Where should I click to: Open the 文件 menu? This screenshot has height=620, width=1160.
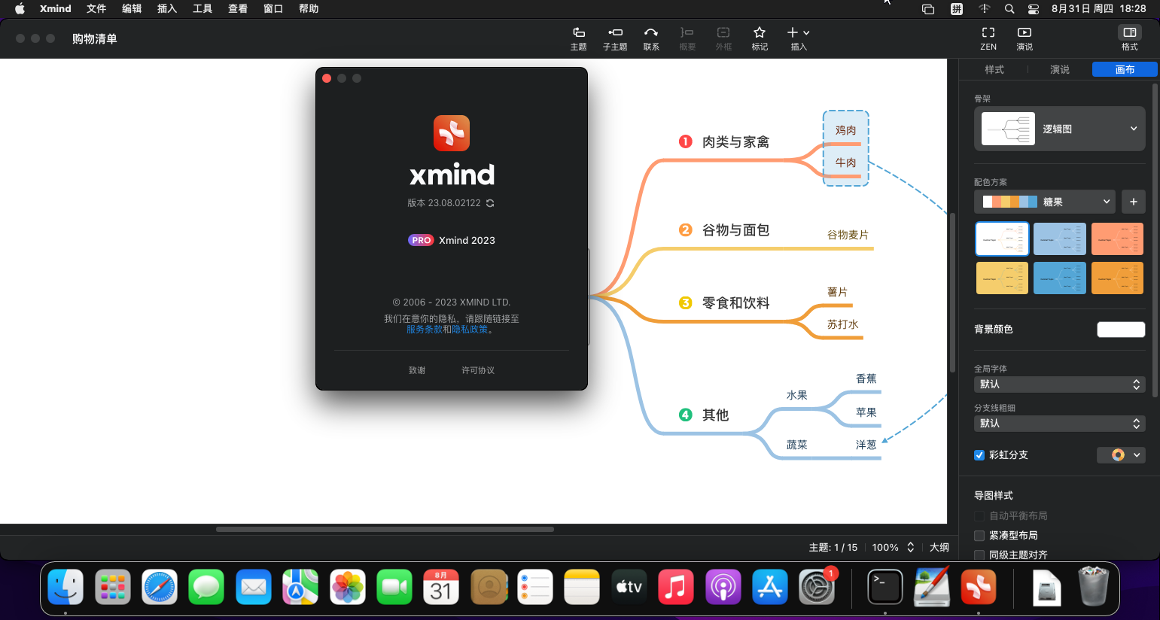point(96,9)
